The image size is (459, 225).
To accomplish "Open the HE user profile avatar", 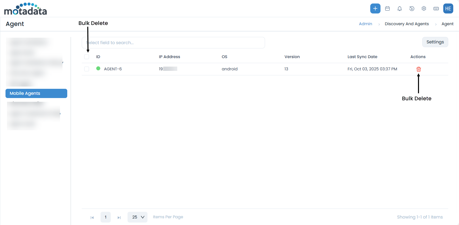I will pos(448,8).
